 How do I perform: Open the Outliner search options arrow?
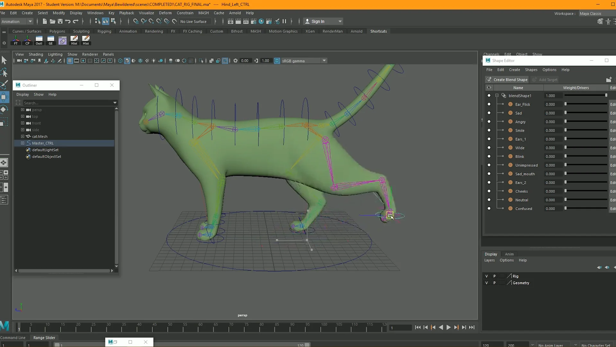click(x=115, y=103)
